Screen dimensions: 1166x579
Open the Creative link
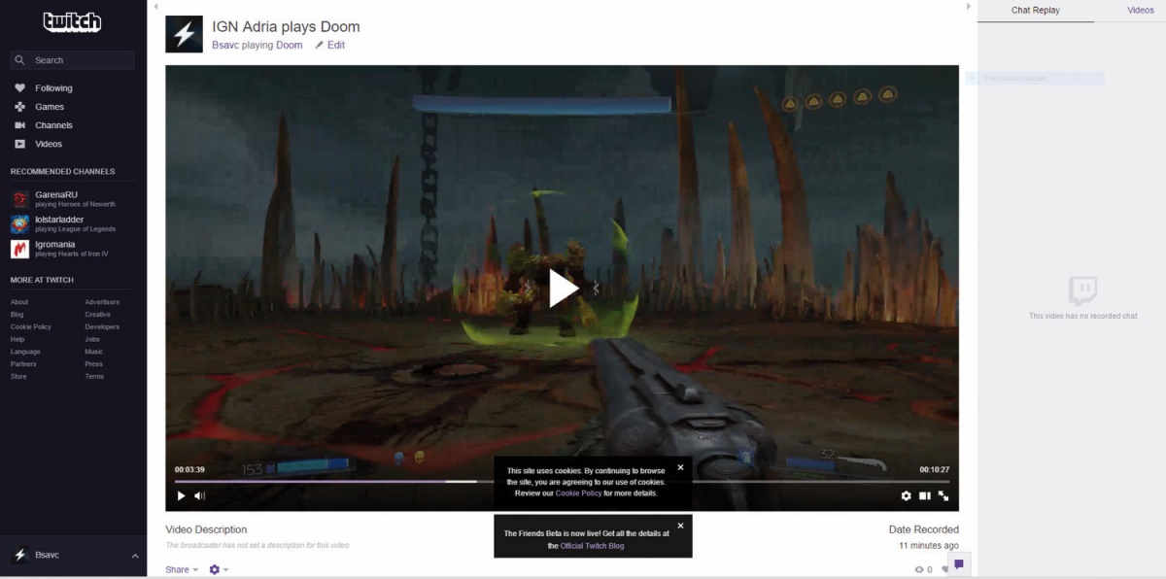pos(97,315)
